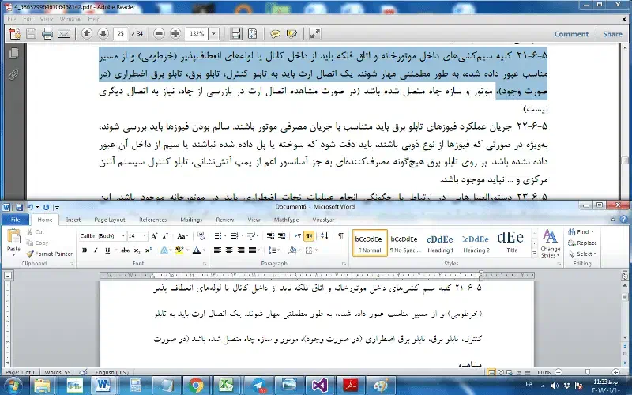Switch to Insert tab in Word
Screen dimensions: 632x395
click(x=73, y=220)
